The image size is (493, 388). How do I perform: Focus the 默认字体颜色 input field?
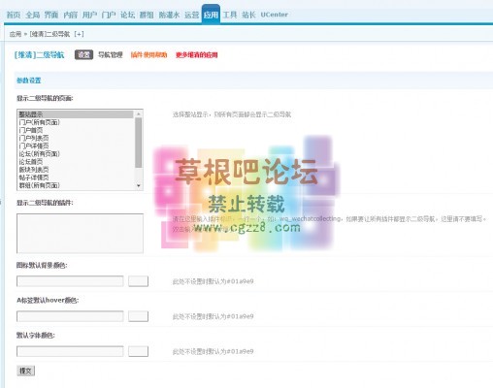pos(70,351)
